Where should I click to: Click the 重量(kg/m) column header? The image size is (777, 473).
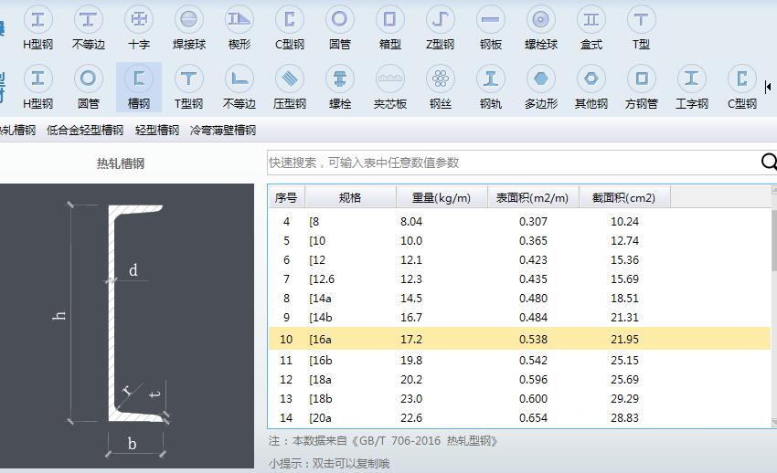pos(442,197)
